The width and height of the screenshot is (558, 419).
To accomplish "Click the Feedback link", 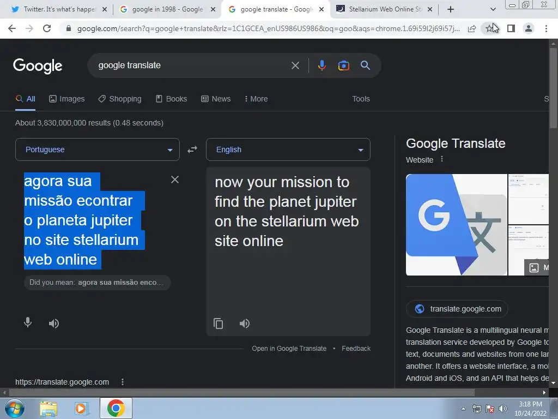I will [x=356, y=349].
